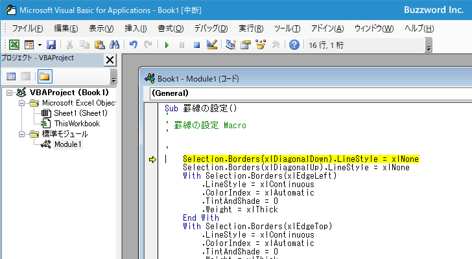This screenshot has height=259, width=472.
Task: Collapse the Microsoft Excel Objects folder
Action: tap(21, 103)
